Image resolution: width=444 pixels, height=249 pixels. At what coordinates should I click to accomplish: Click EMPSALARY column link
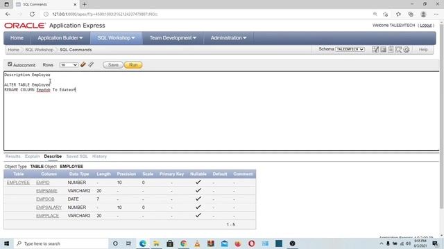(49, 207)
